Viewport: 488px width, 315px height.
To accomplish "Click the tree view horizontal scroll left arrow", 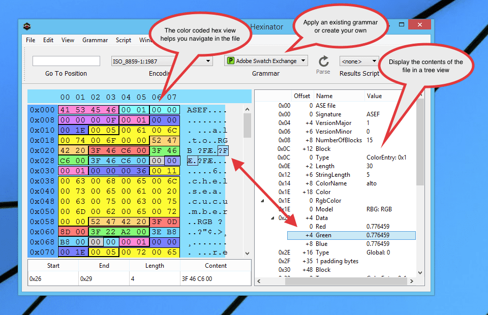I will 259,281.
